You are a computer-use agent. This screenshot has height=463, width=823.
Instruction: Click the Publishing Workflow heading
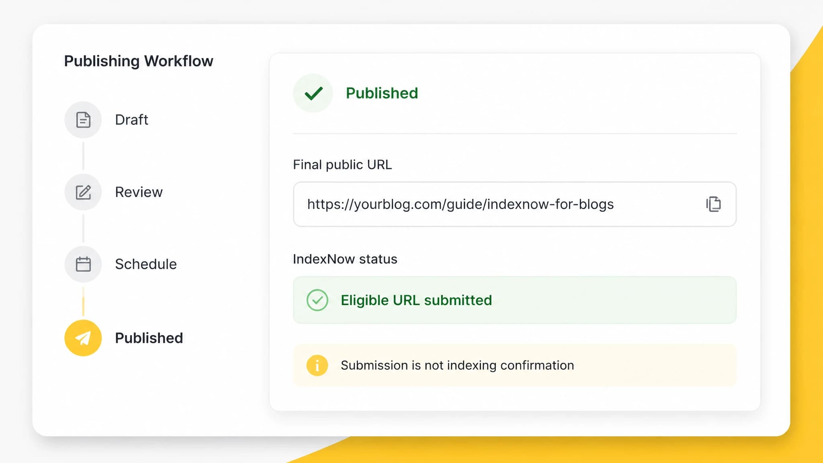click(x=139, y=61)
